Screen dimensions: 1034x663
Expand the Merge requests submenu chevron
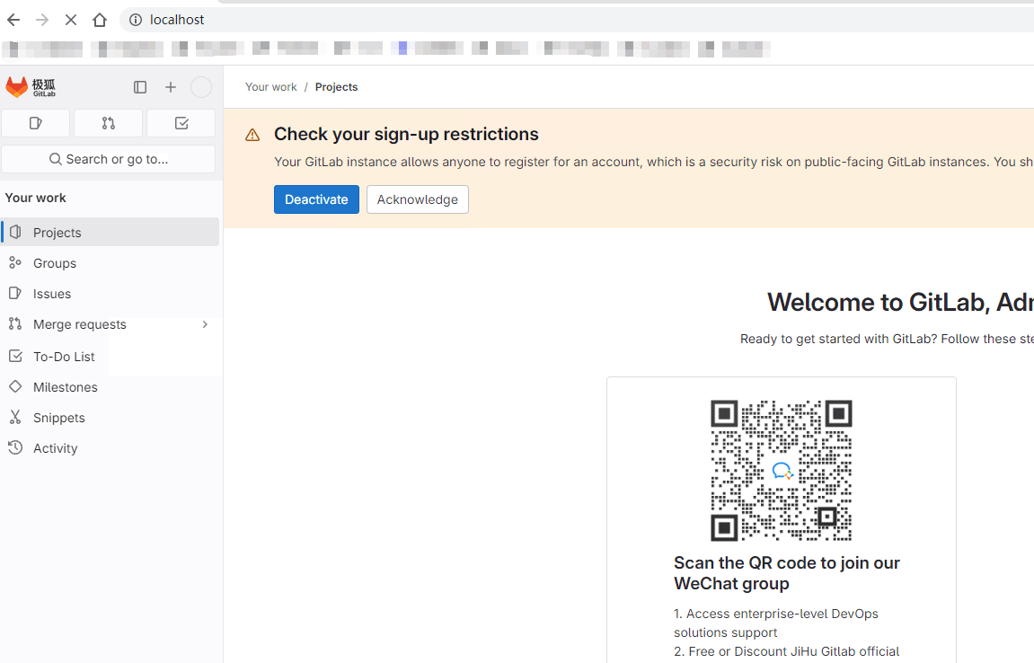pyautogui.click(x=205, y=324)
